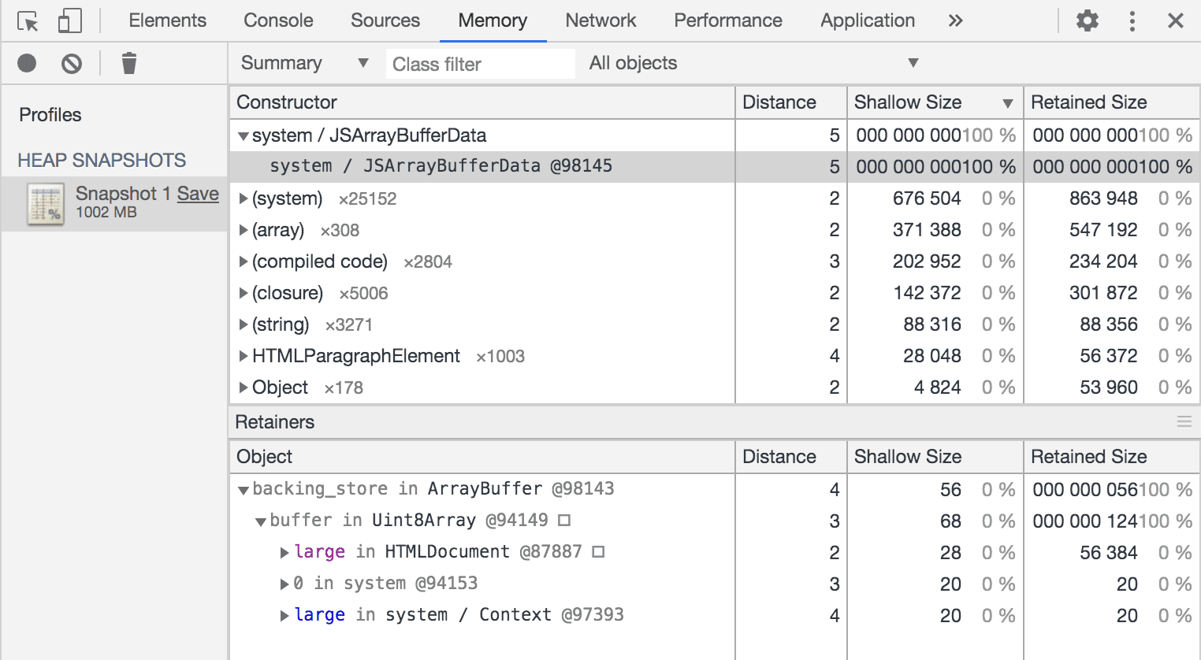Open the All objects filter dropdown

pyautogui.click(x=749, y=63)
